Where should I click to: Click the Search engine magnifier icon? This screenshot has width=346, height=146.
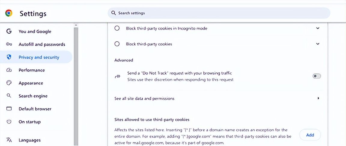9,96
